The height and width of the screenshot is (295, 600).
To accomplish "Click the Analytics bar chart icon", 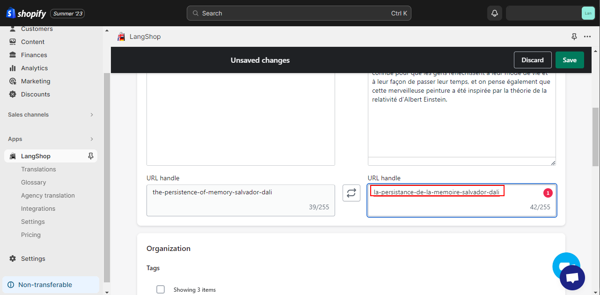I will [x=13, y=68].
